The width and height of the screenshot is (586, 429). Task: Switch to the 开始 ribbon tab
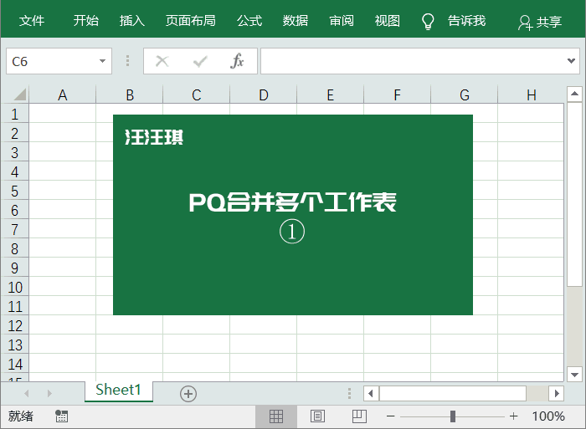(85, 21)
